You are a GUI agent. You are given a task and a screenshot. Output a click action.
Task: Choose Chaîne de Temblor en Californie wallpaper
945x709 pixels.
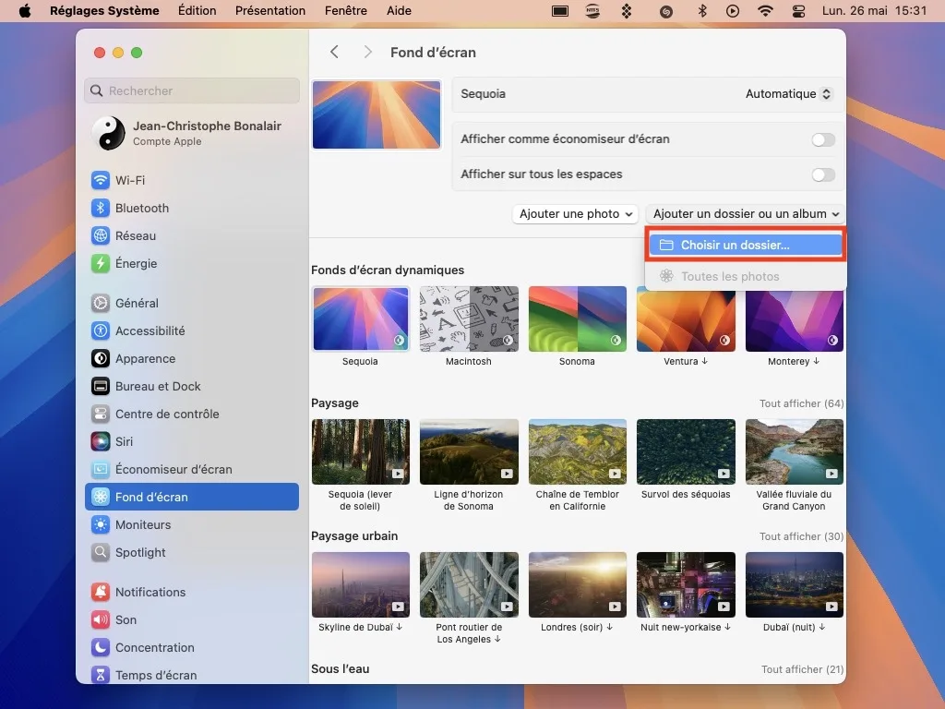click(x=578, y=451)
